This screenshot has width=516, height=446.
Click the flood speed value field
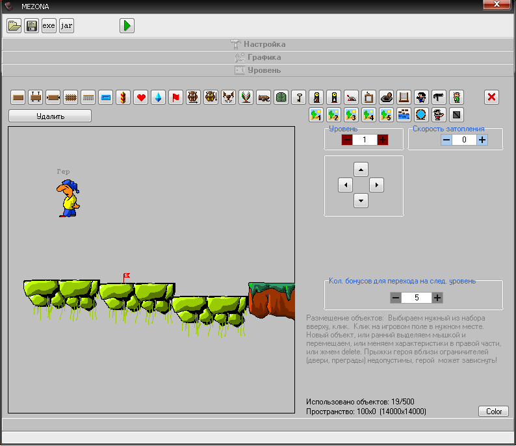[464, 140]
